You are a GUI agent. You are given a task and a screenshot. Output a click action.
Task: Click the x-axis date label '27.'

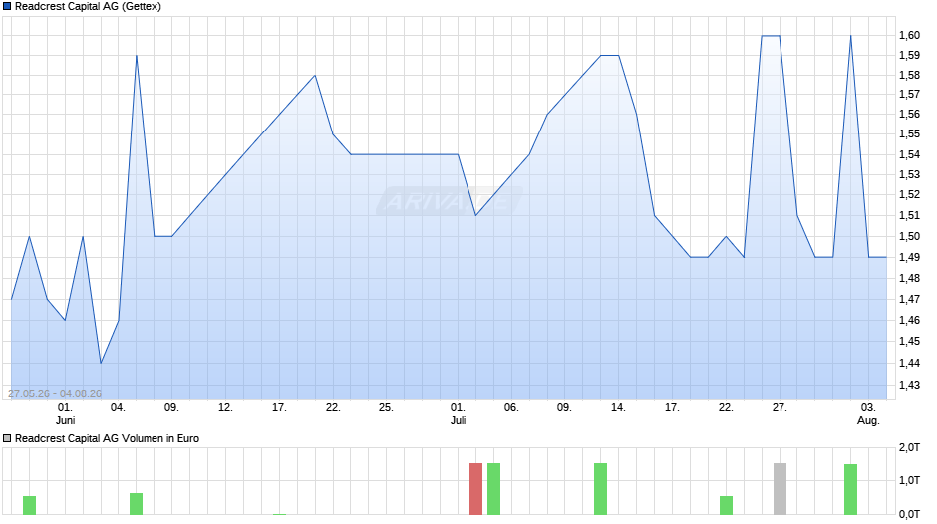point(780,407)
